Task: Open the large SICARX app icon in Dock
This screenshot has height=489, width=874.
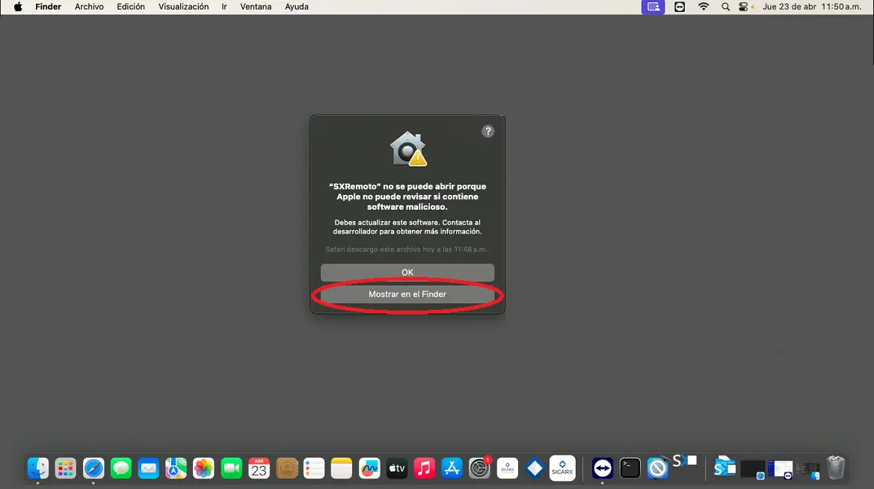Action: pos(562,468)
